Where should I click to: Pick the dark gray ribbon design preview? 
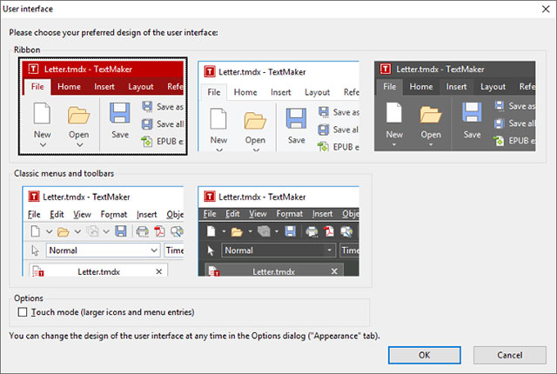pyautogui.click(x=454, y=106)
